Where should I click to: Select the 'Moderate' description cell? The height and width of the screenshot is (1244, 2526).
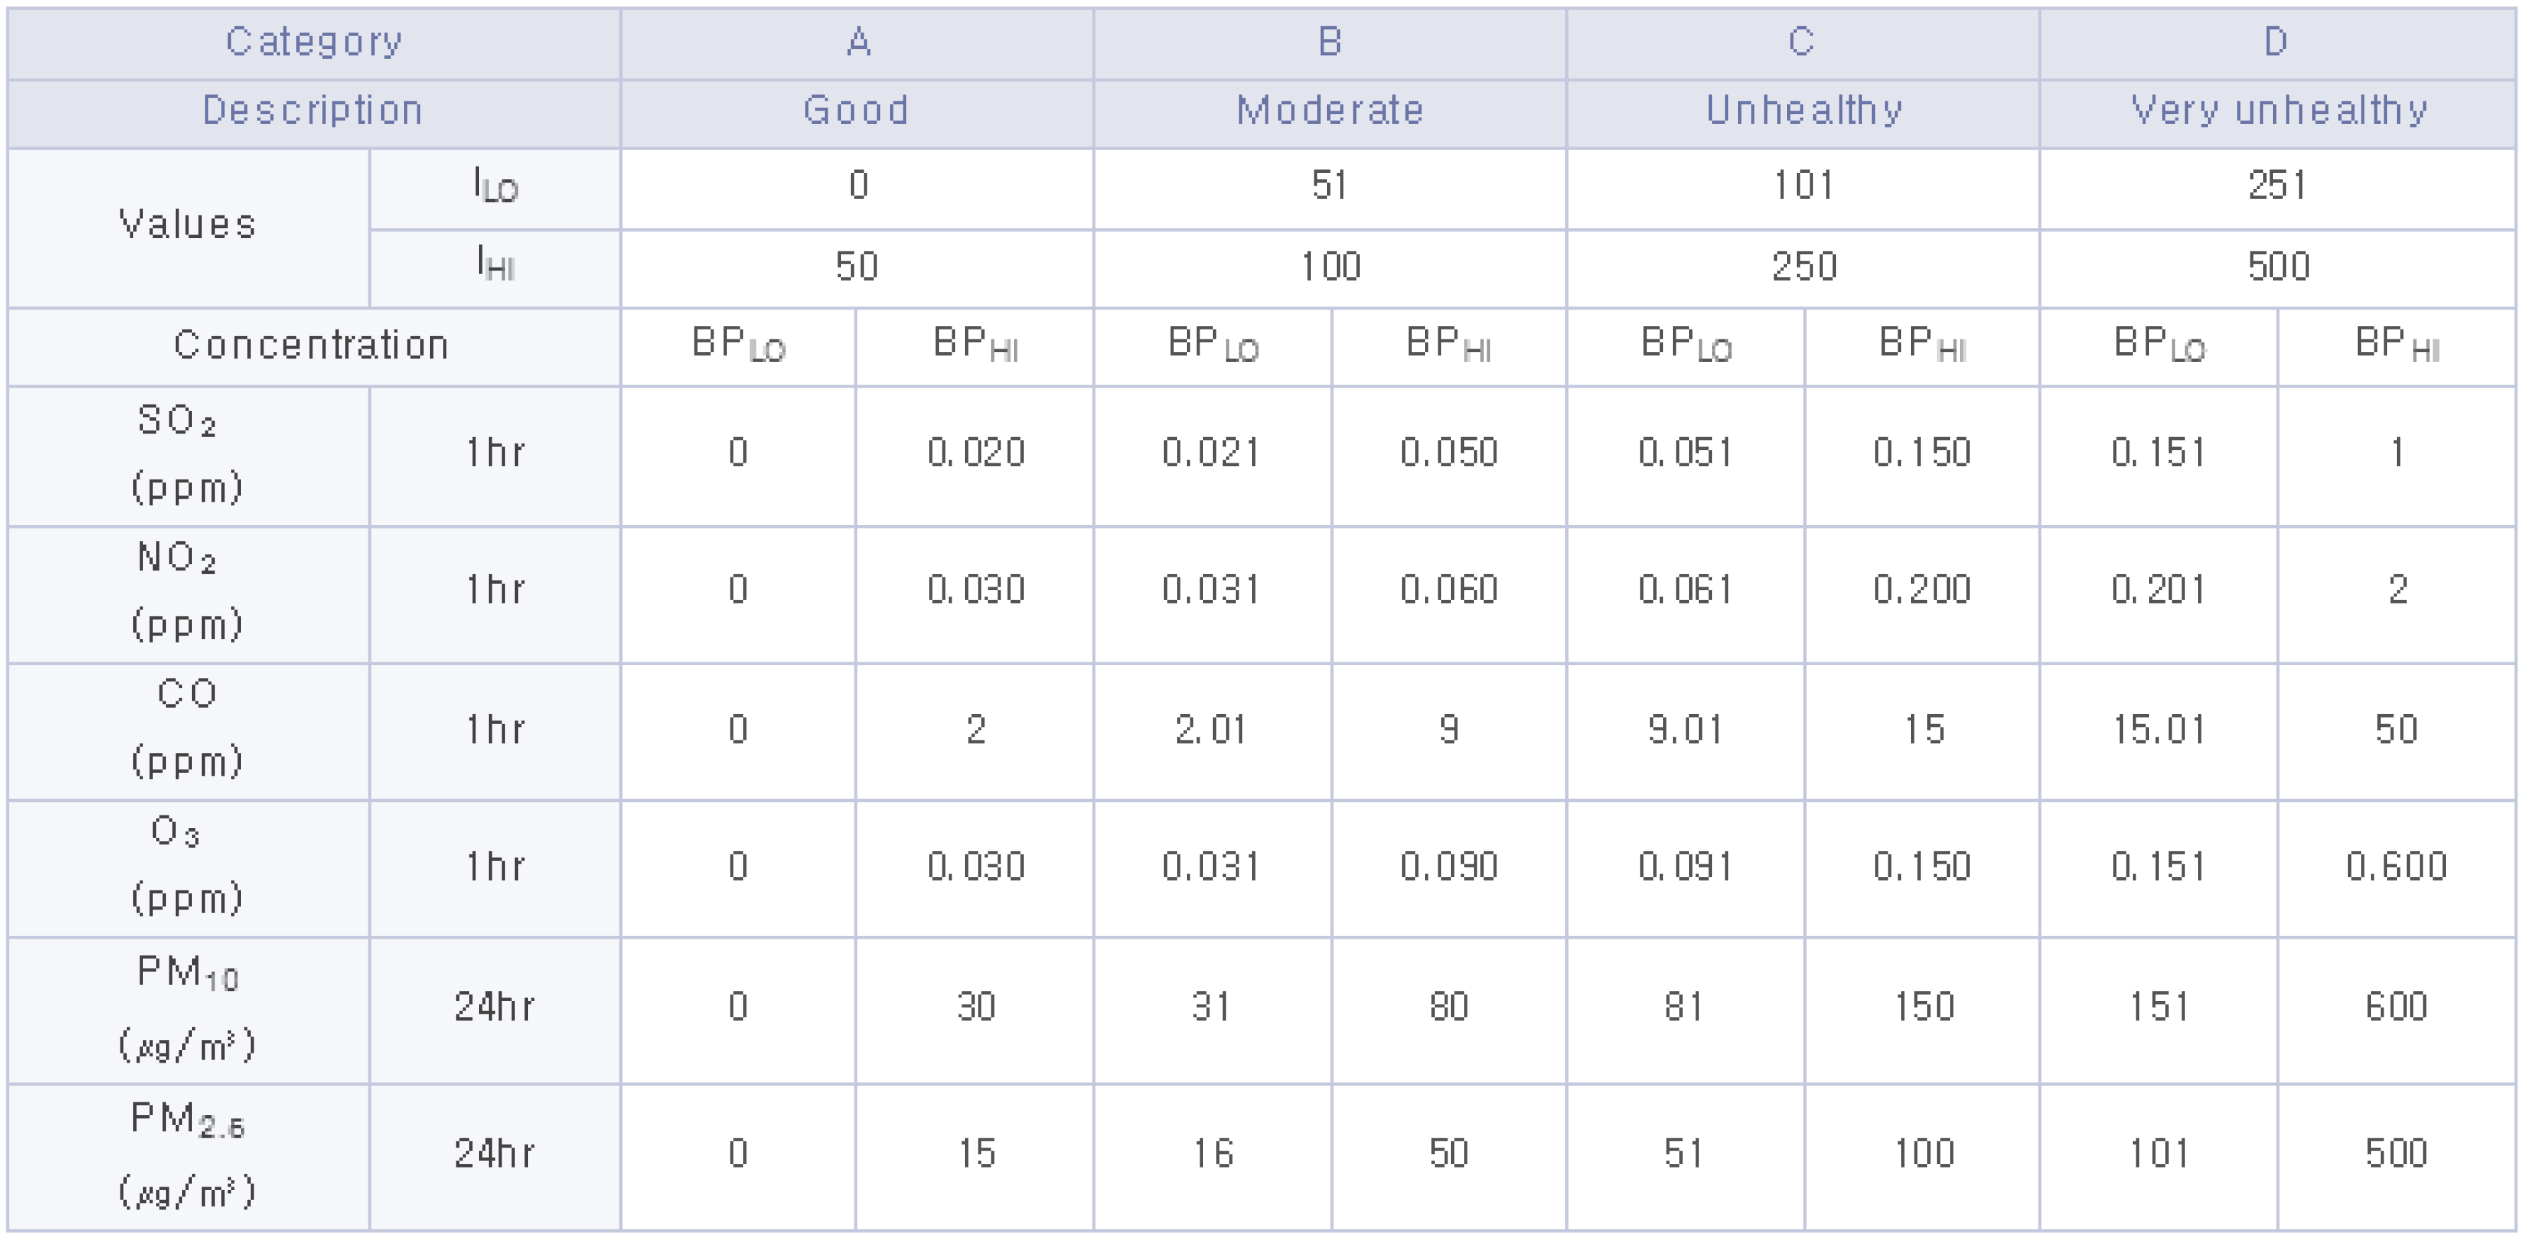coord(1330,111)
